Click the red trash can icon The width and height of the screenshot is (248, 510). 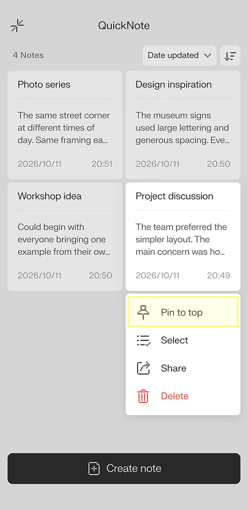[x=143, y=396]
